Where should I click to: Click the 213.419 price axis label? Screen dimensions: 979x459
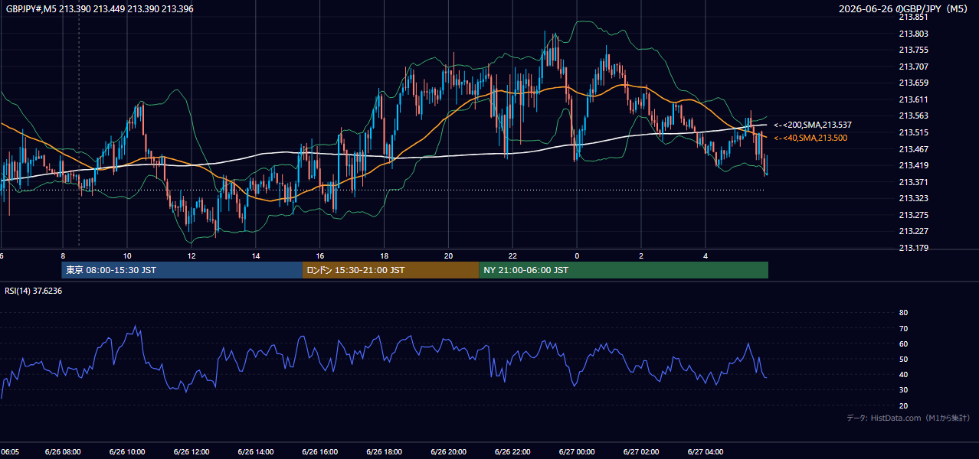coord(913,165)
